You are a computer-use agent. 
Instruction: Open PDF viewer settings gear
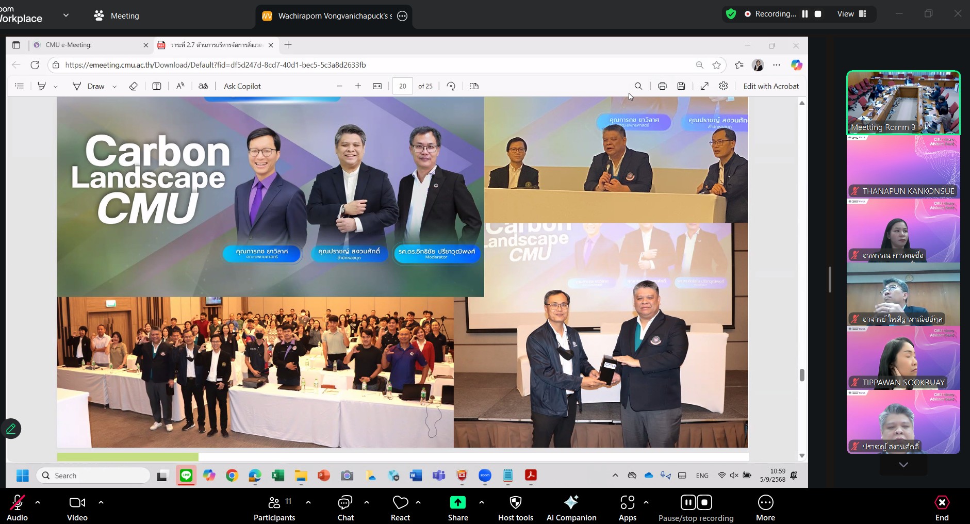[x=724, y=86]
